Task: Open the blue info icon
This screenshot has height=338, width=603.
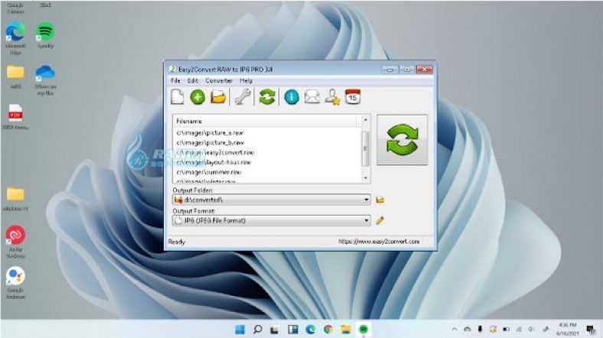Action: coord(292,97)
